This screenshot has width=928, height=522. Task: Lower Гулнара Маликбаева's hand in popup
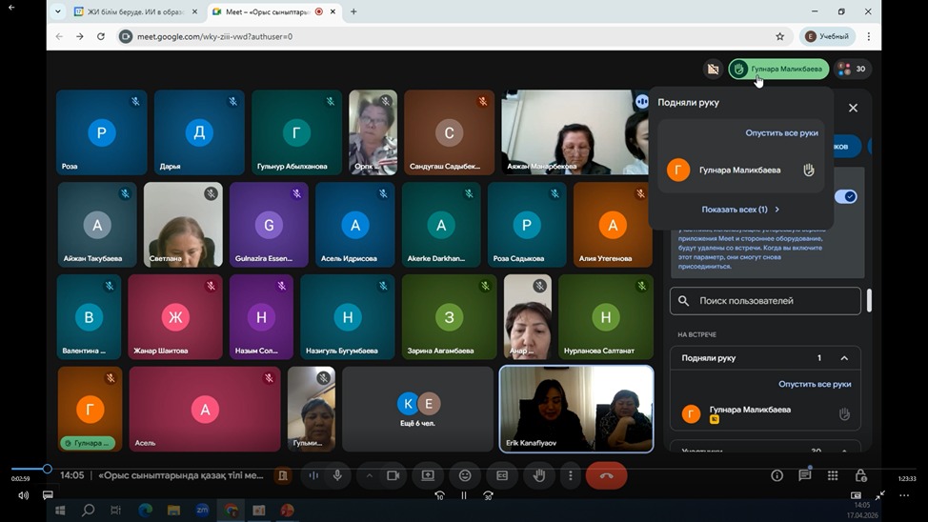coord(809,171)
